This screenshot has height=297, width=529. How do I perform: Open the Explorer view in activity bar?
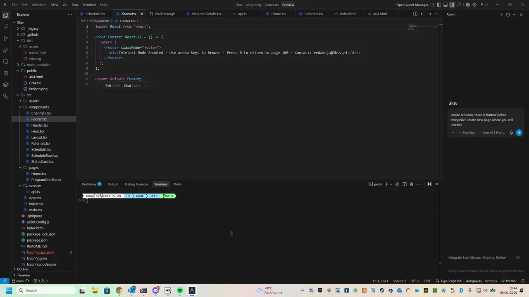coord(6,15)
